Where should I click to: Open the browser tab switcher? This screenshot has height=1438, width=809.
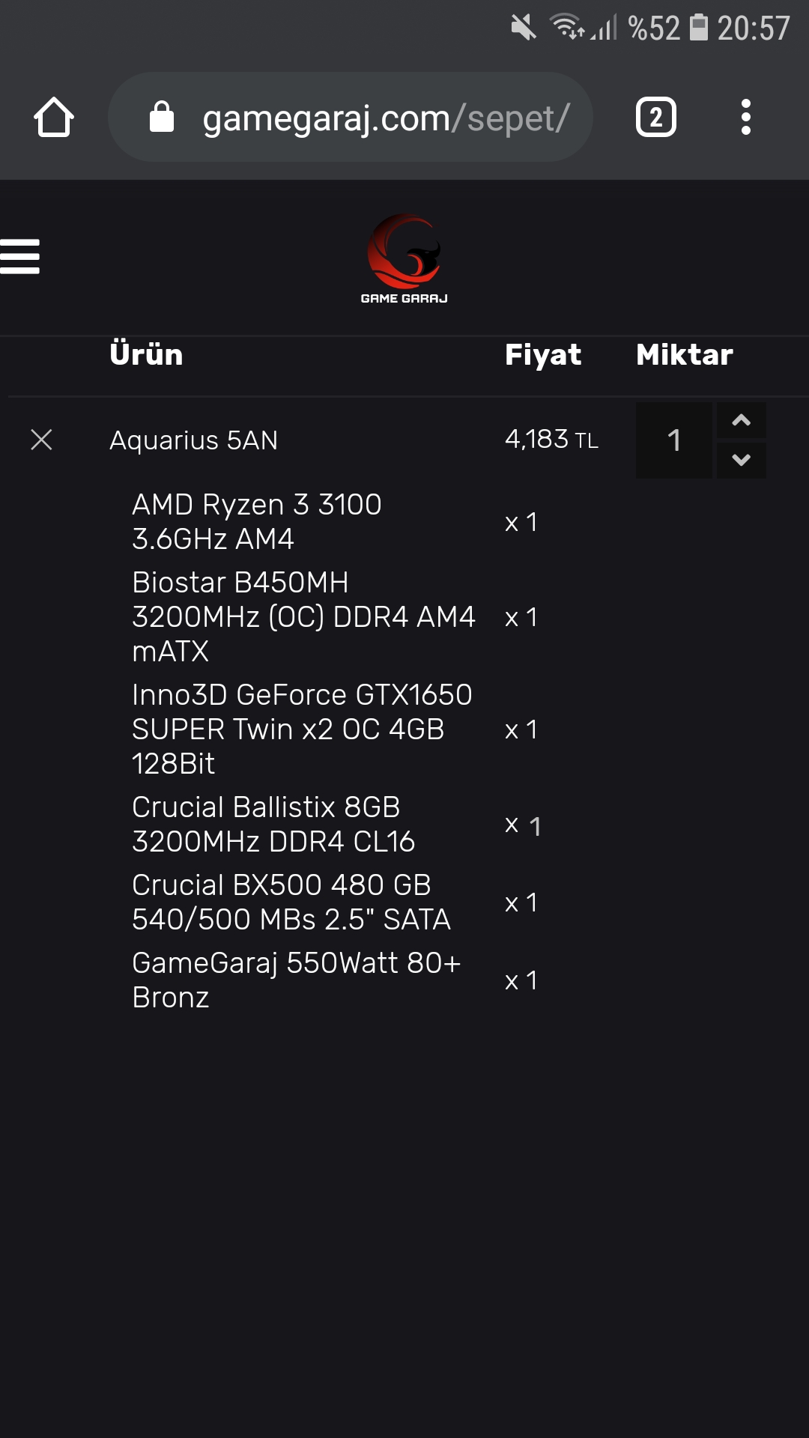point(655,118)
